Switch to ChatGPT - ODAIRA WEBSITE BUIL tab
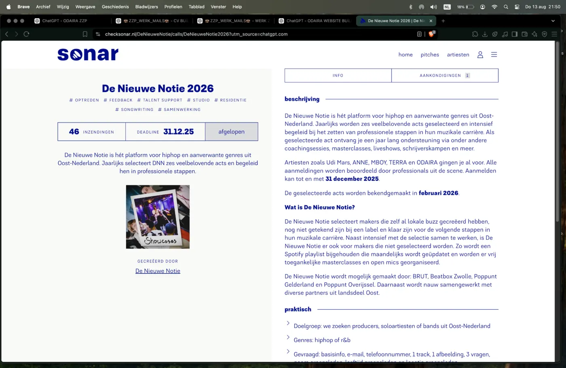This screenshot has width=566, height=368. tap(315, 21)
